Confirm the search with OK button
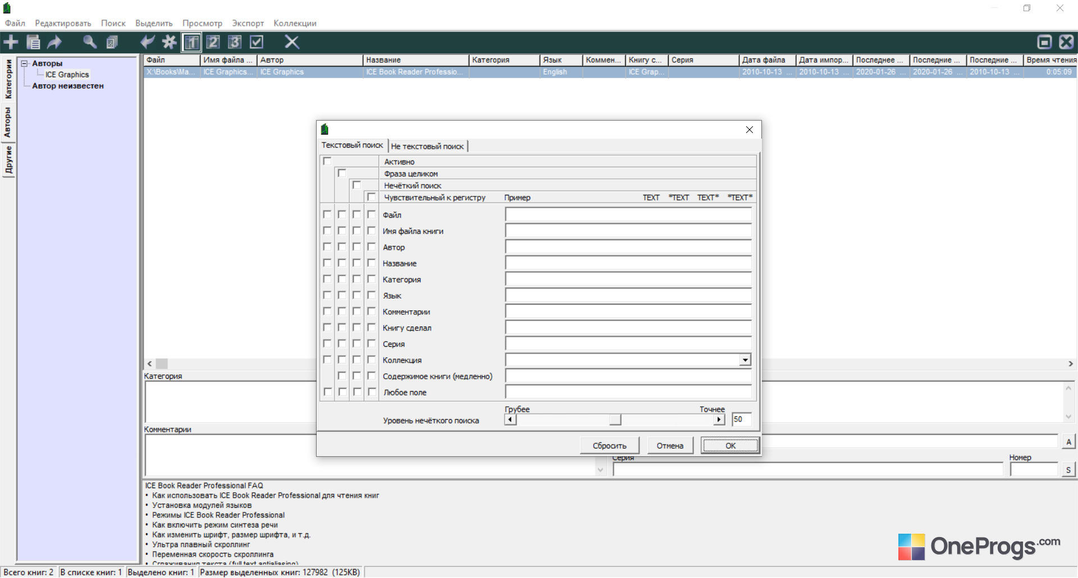 coord(730,446)
